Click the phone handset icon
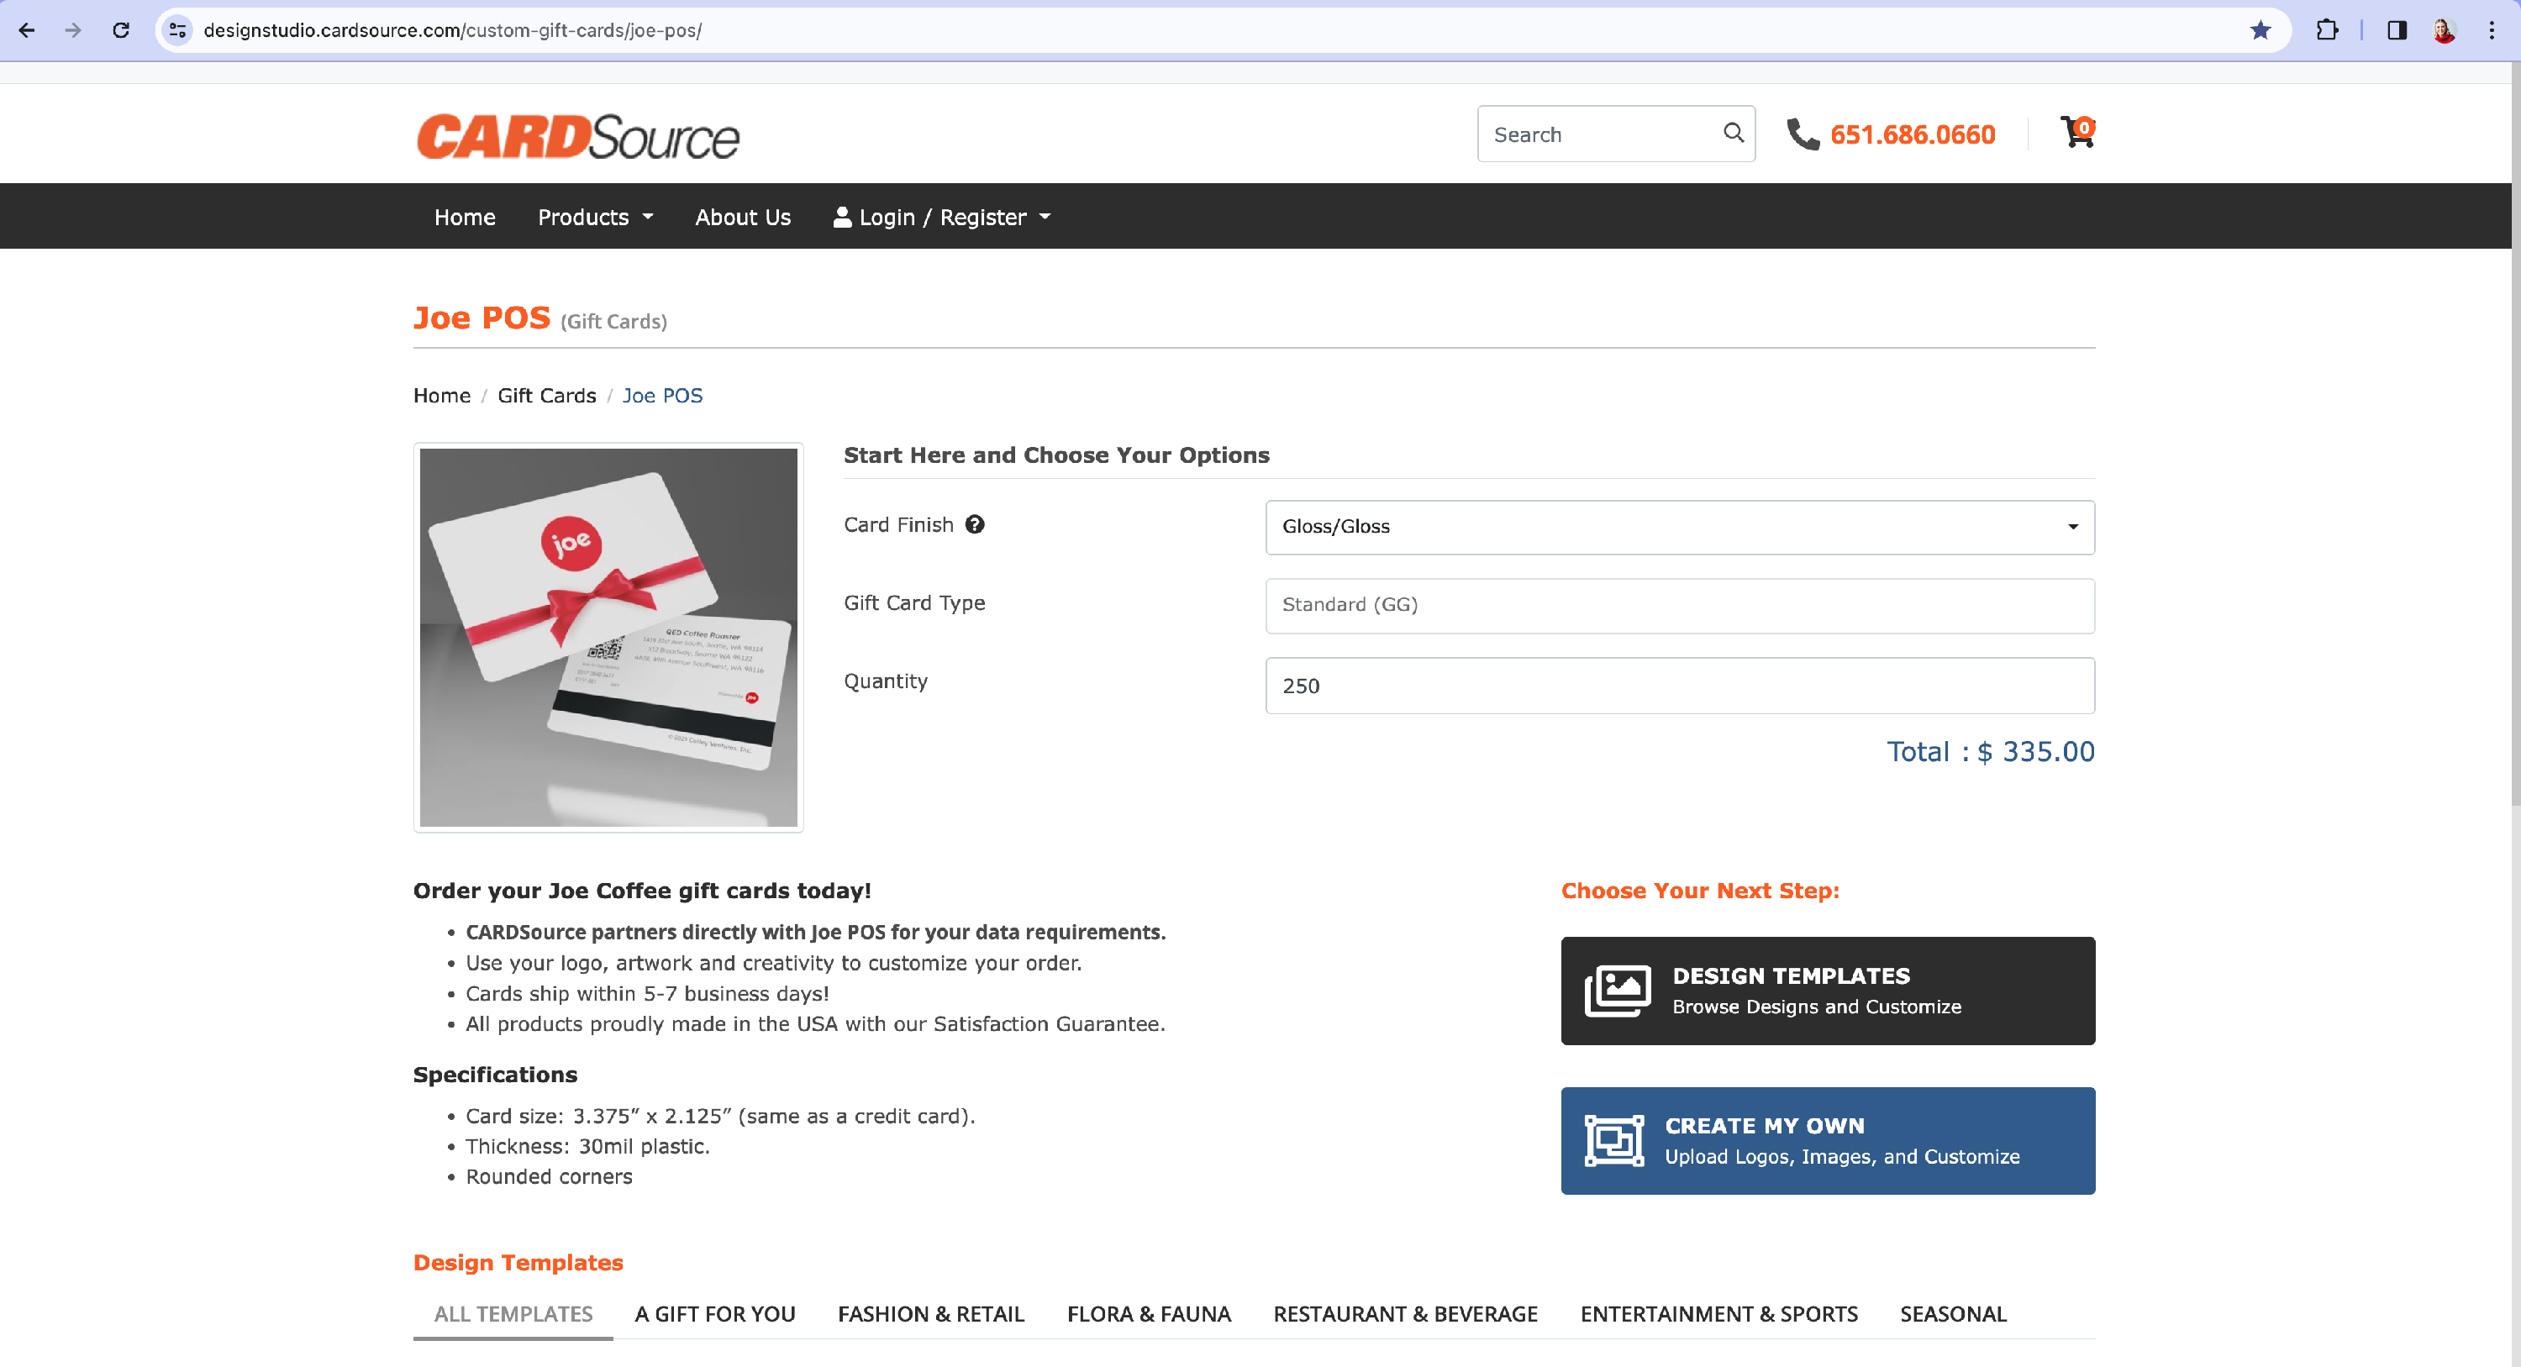 point(1803,134)
